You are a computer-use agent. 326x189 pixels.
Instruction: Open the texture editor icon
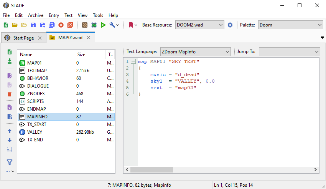85,25
